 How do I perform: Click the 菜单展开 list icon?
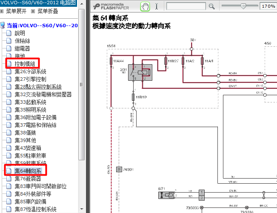point(2,11)
